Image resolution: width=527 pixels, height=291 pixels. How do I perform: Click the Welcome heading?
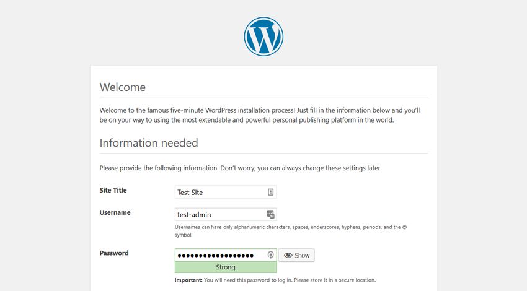pyautogui.click(x=123, y=87)
